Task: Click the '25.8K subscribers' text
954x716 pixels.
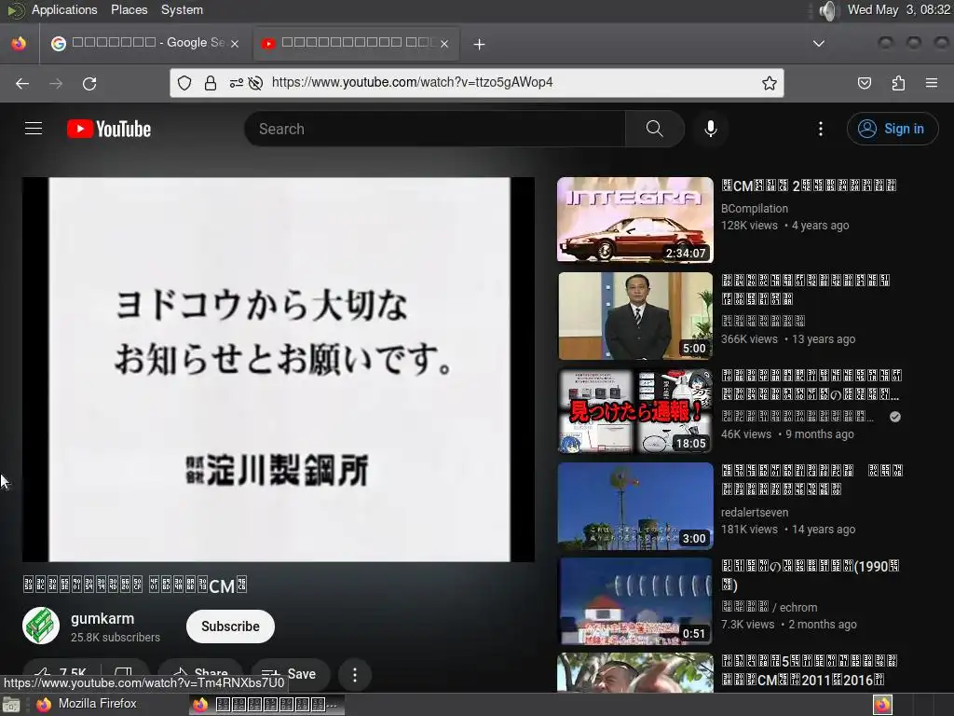Action: 116,638
